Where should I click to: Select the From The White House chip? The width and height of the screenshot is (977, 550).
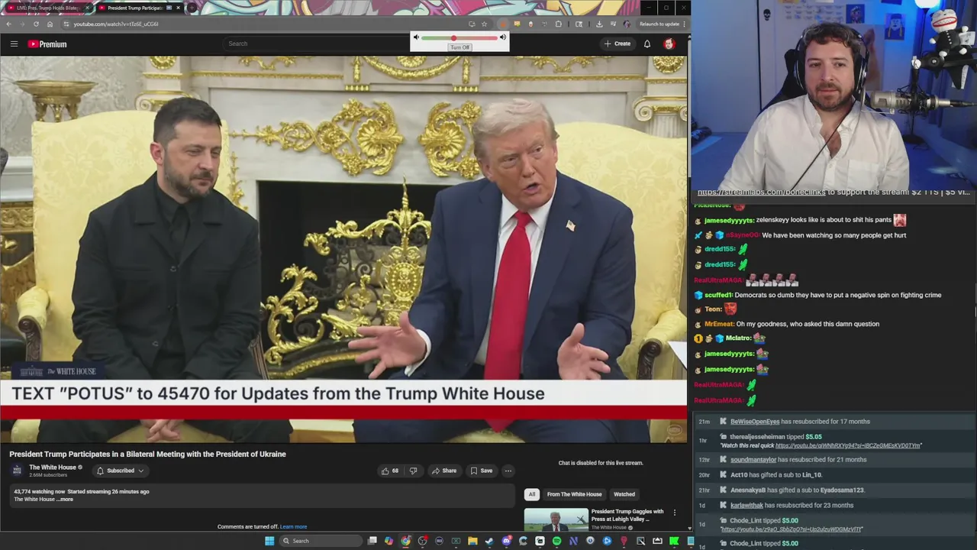(574, 494)
